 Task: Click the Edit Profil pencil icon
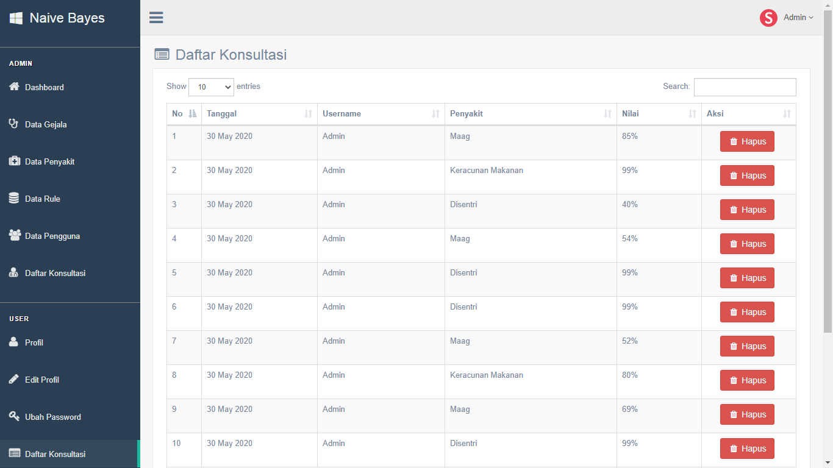[14, 379]
